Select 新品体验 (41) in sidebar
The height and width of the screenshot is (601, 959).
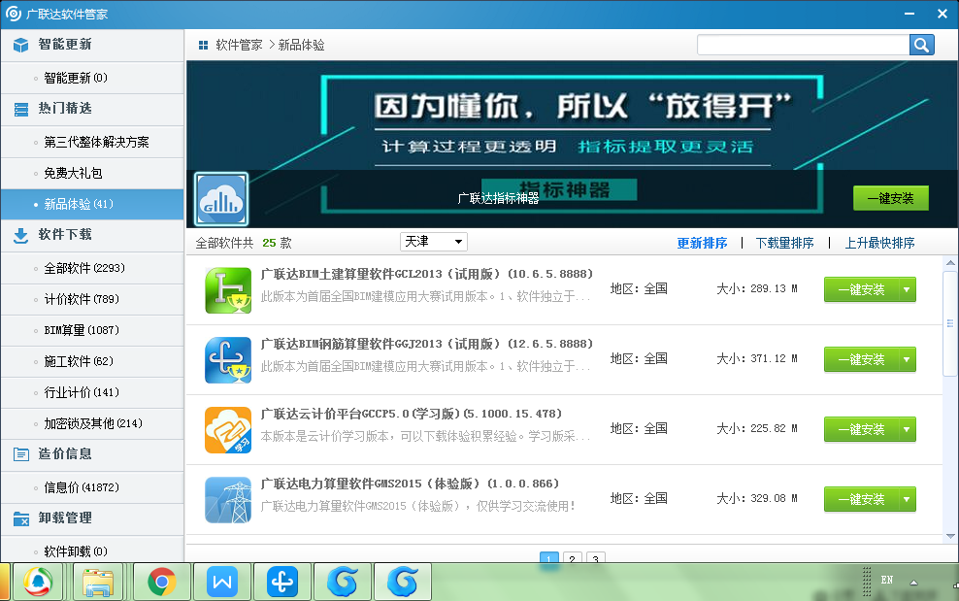point(92,204)
